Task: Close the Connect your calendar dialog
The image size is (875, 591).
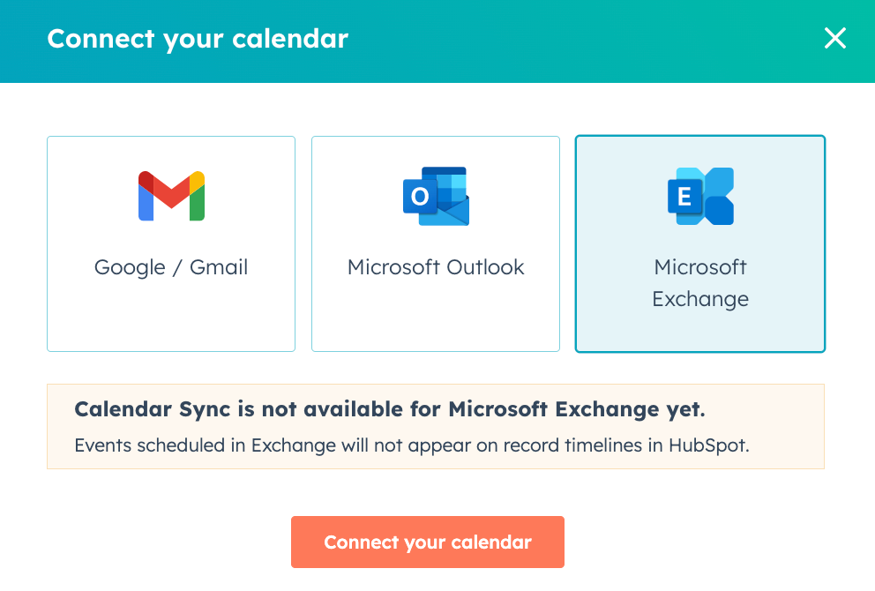Action: point(834,38)
